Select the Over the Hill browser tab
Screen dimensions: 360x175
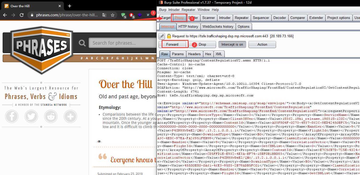pos(33,6)
